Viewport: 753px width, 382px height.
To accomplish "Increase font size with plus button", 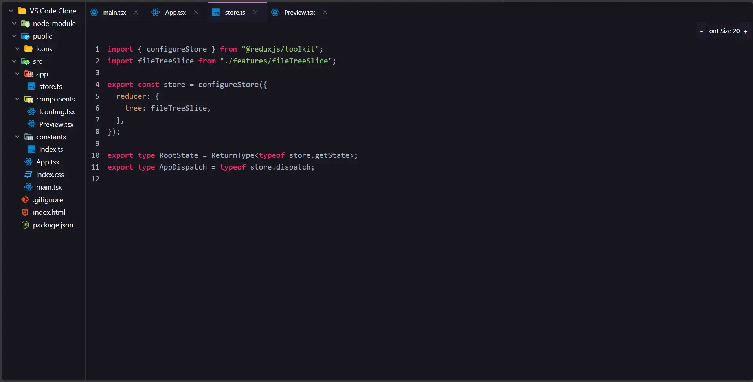I will (746, 31).
